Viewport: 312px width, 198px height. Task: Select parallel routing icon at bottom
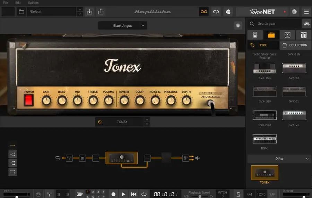point(12,172)
